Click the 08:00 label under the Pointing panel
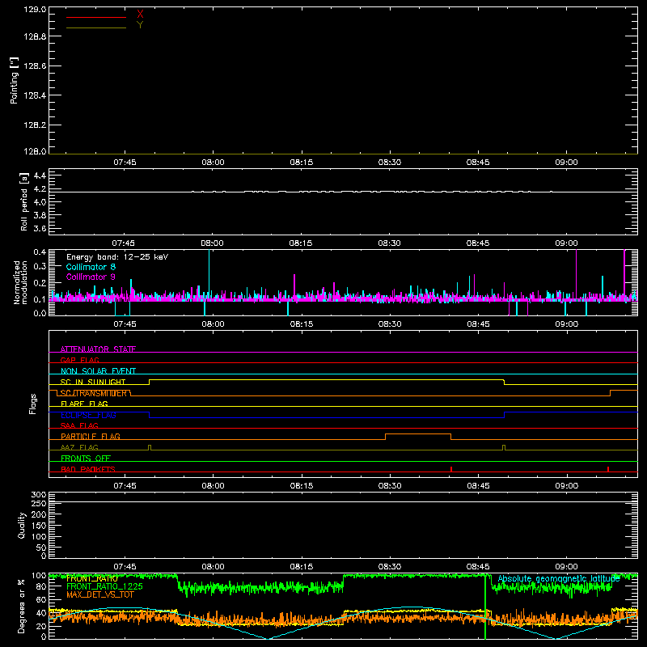Screen dimensions: 647x647 tap(213, 163)
